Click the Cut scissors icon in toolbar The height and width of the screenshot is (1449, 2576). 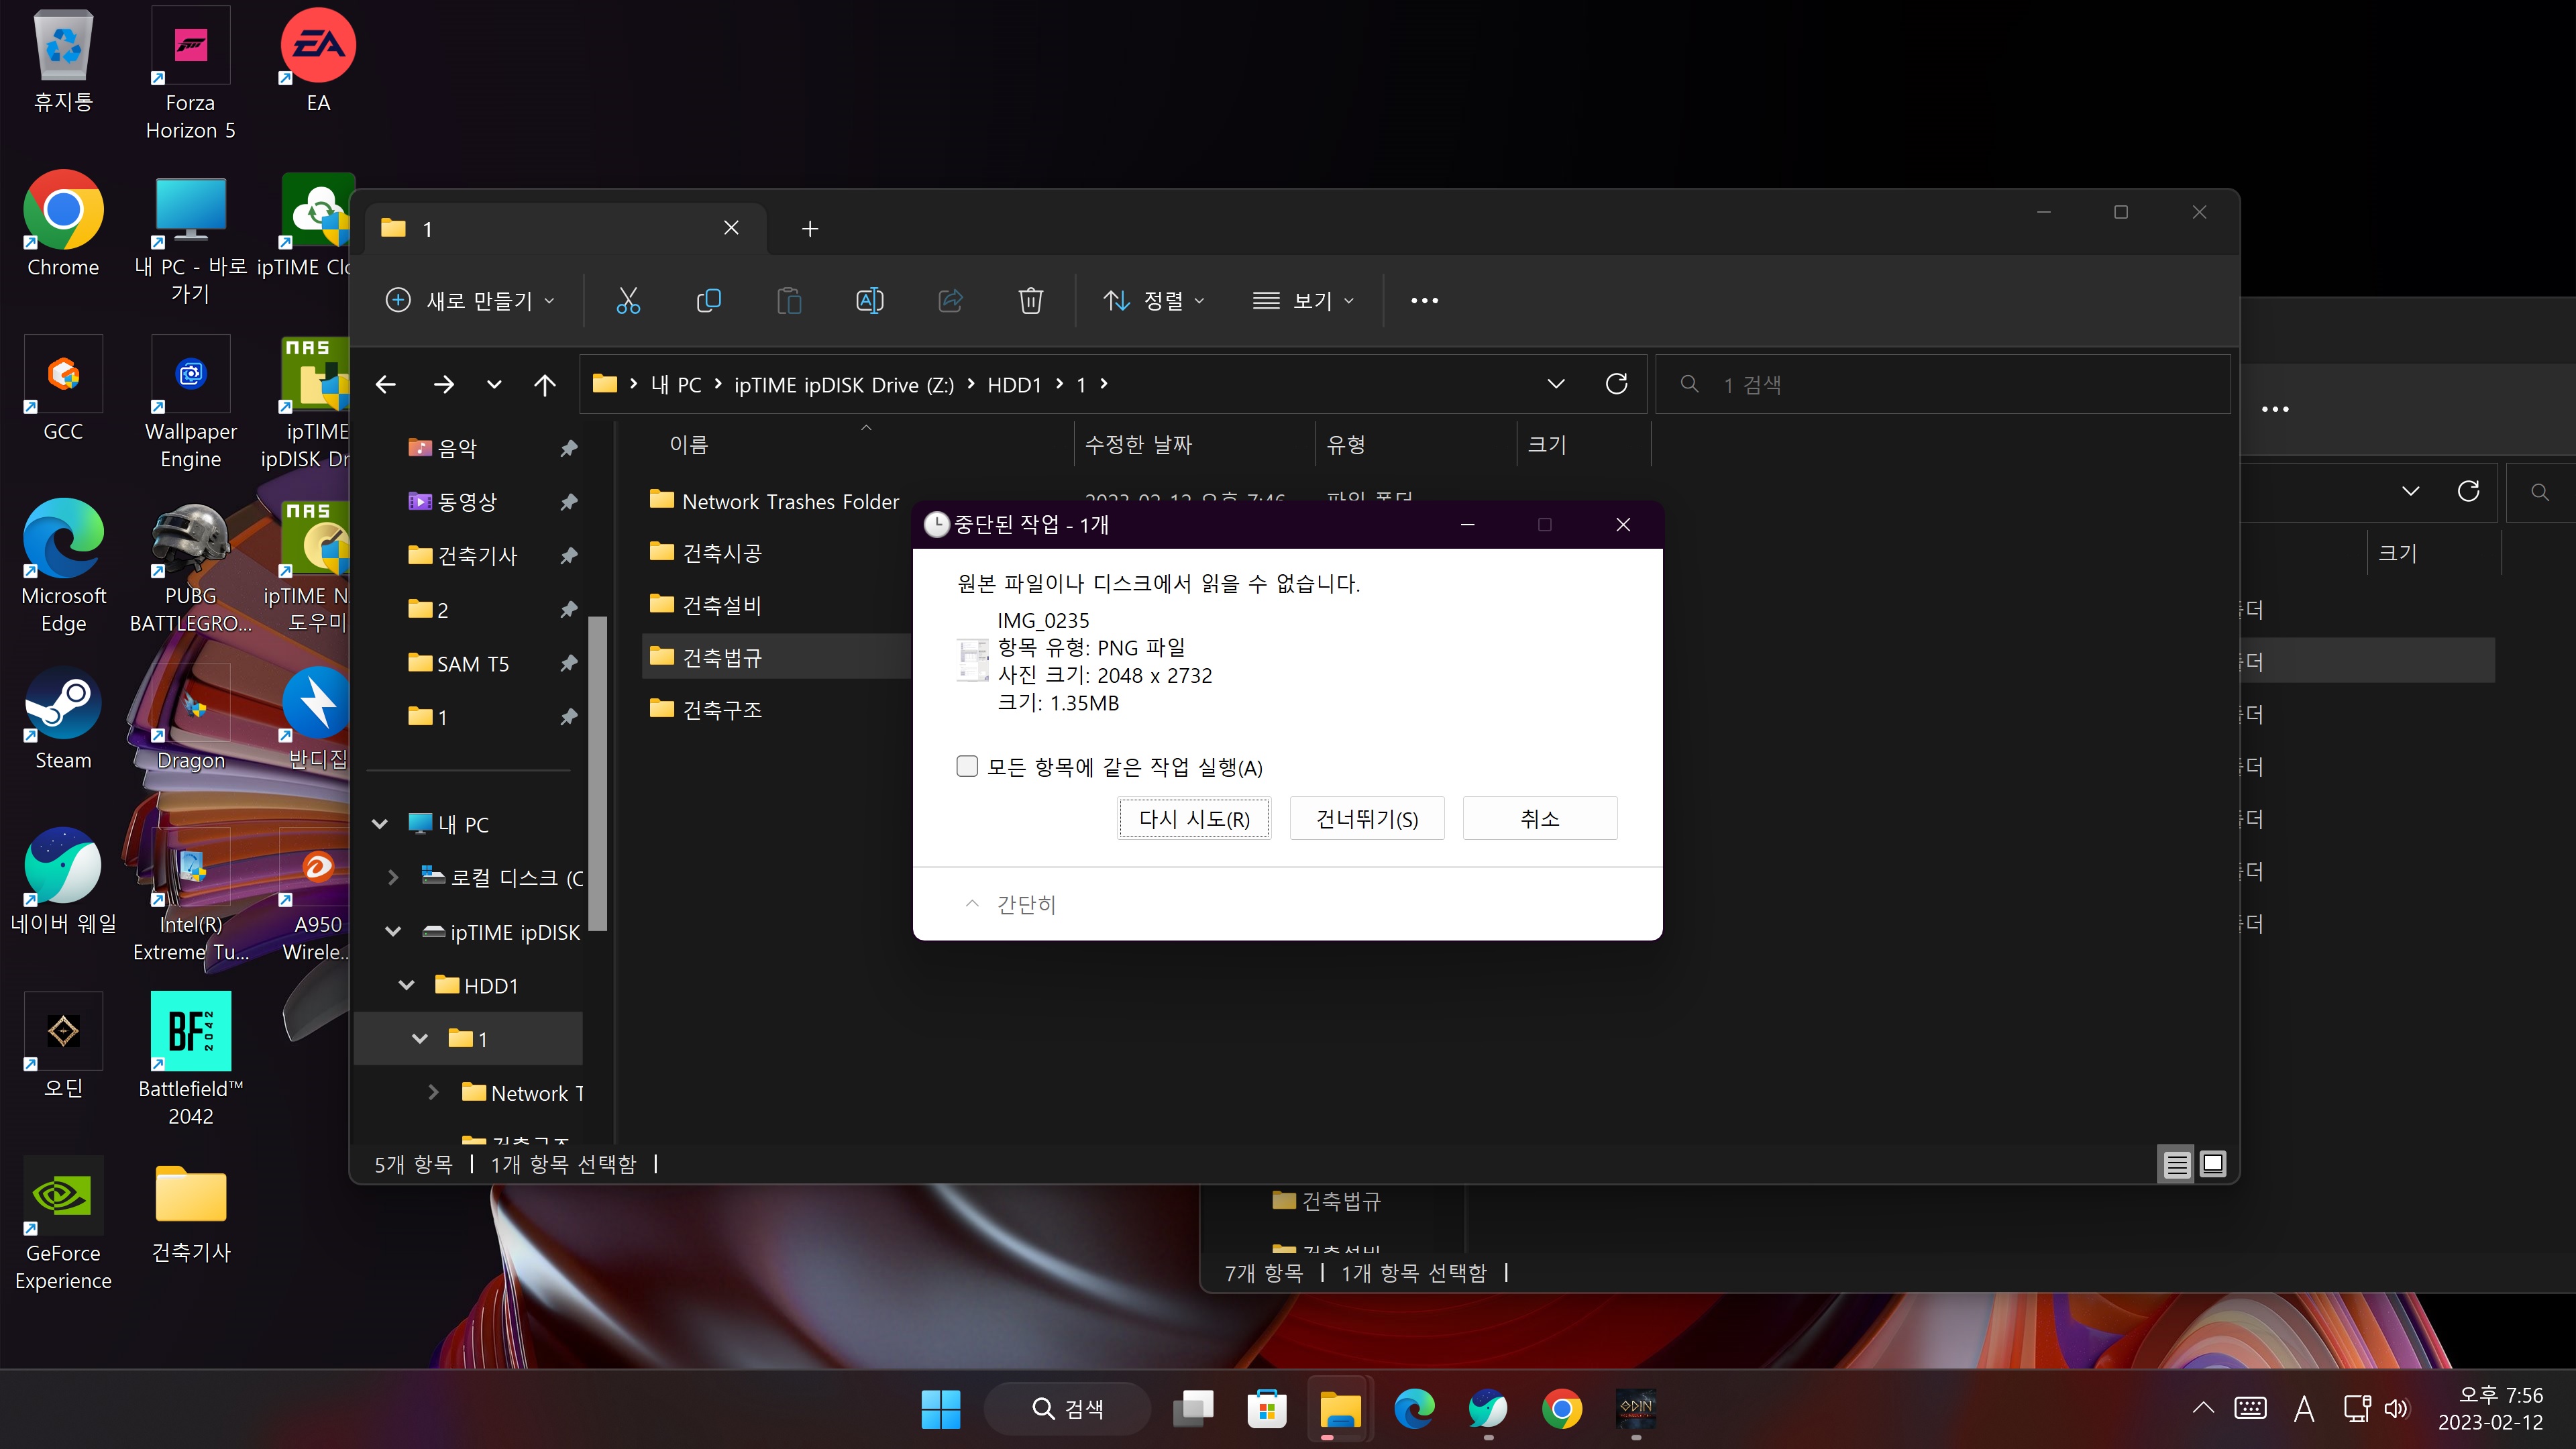point(628,300)
